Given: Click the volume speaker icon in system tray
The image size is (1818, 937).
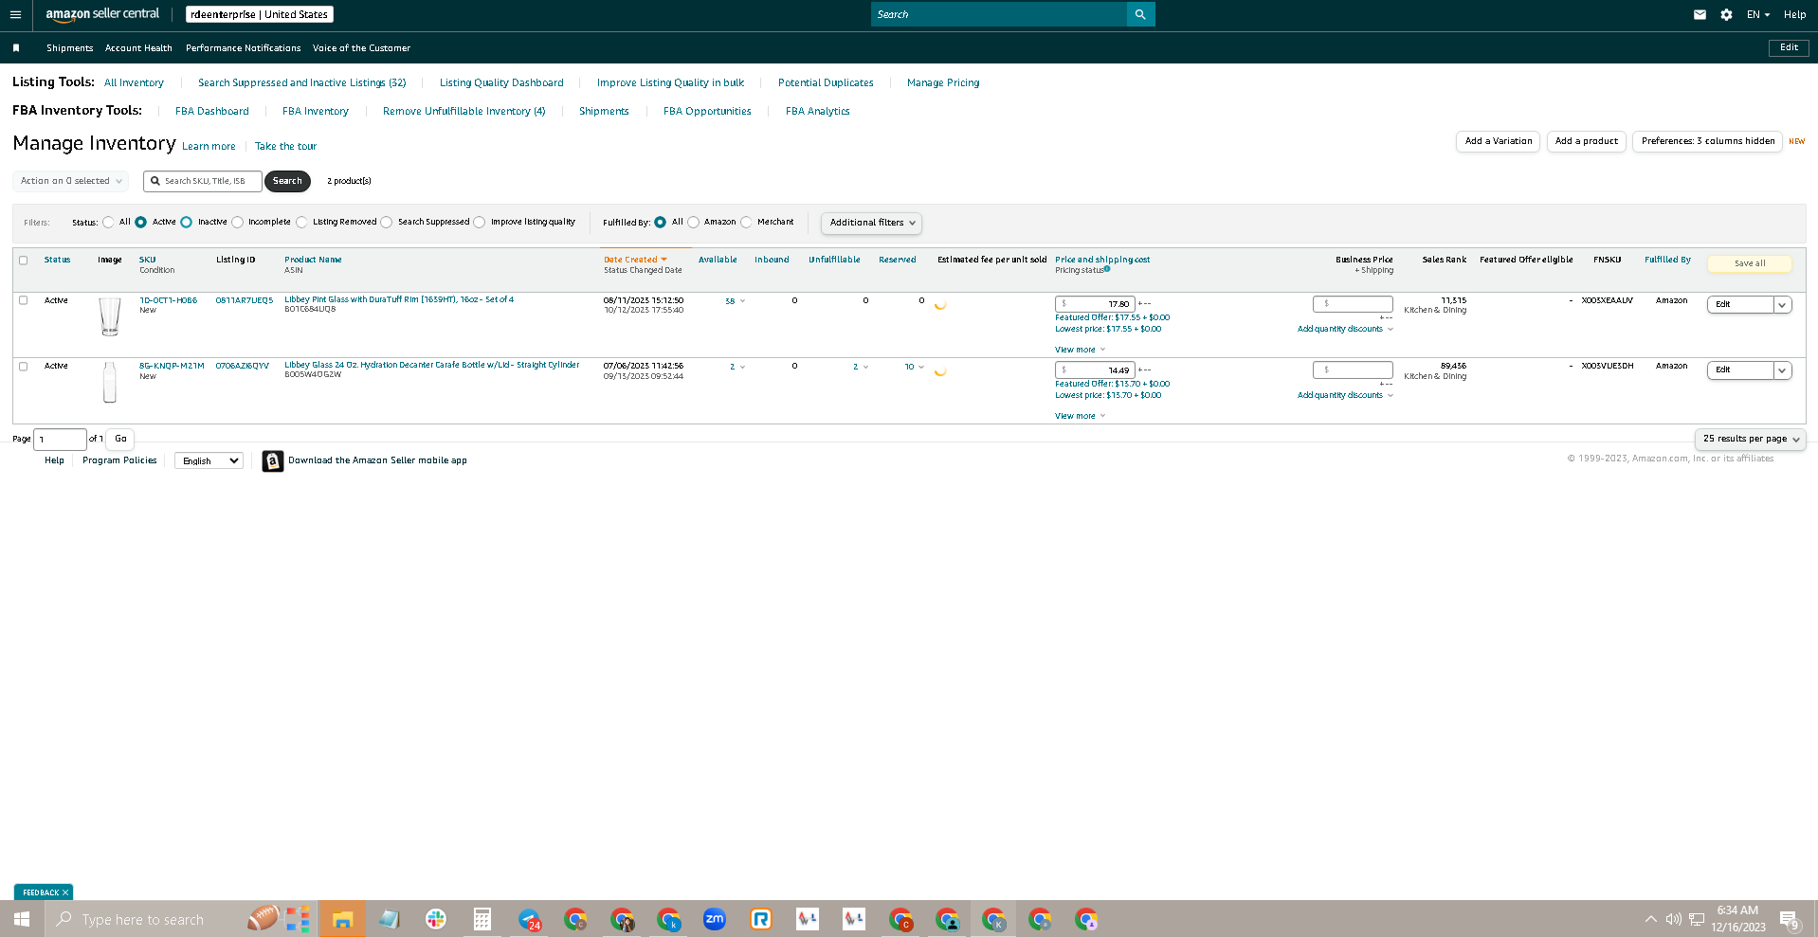Looking at the screenshot, I should [1674, 919].
